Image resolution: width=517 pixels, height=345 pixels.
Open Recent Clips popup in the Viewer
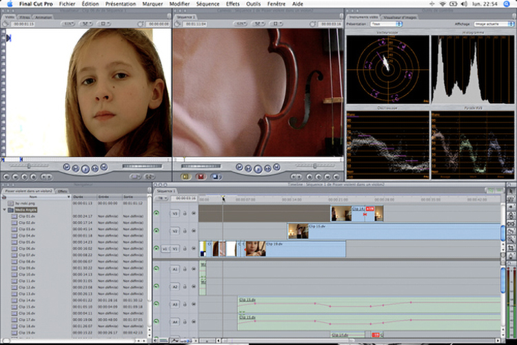coord(135,177)
